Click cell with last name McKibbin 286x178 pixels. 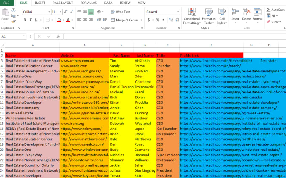(x=145, y=61)
